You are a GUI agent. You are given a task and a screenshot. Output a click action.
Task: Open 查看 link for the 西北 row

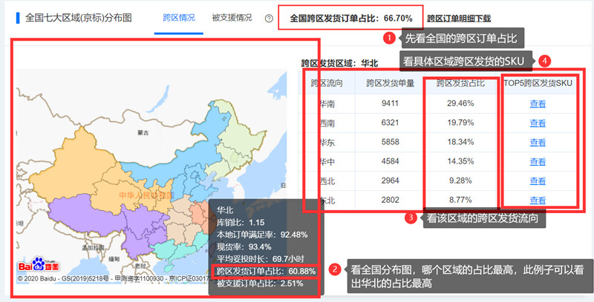click(x=538, y=181)
